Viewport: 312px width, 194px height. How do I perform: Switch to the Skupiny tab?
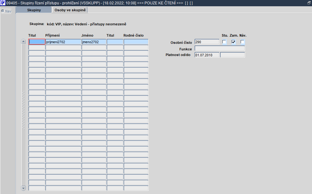click(34, 10)
